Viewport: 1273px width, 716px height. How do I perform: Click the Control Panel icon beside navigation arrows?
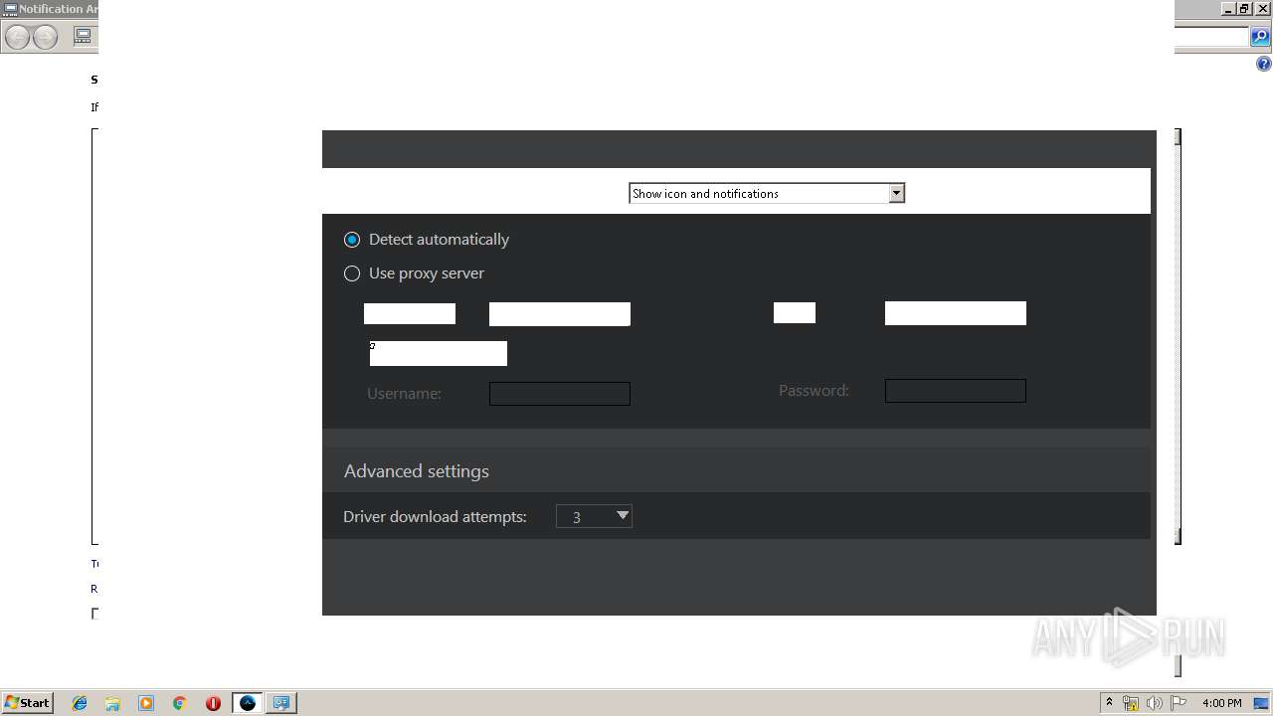coord(84,37)
